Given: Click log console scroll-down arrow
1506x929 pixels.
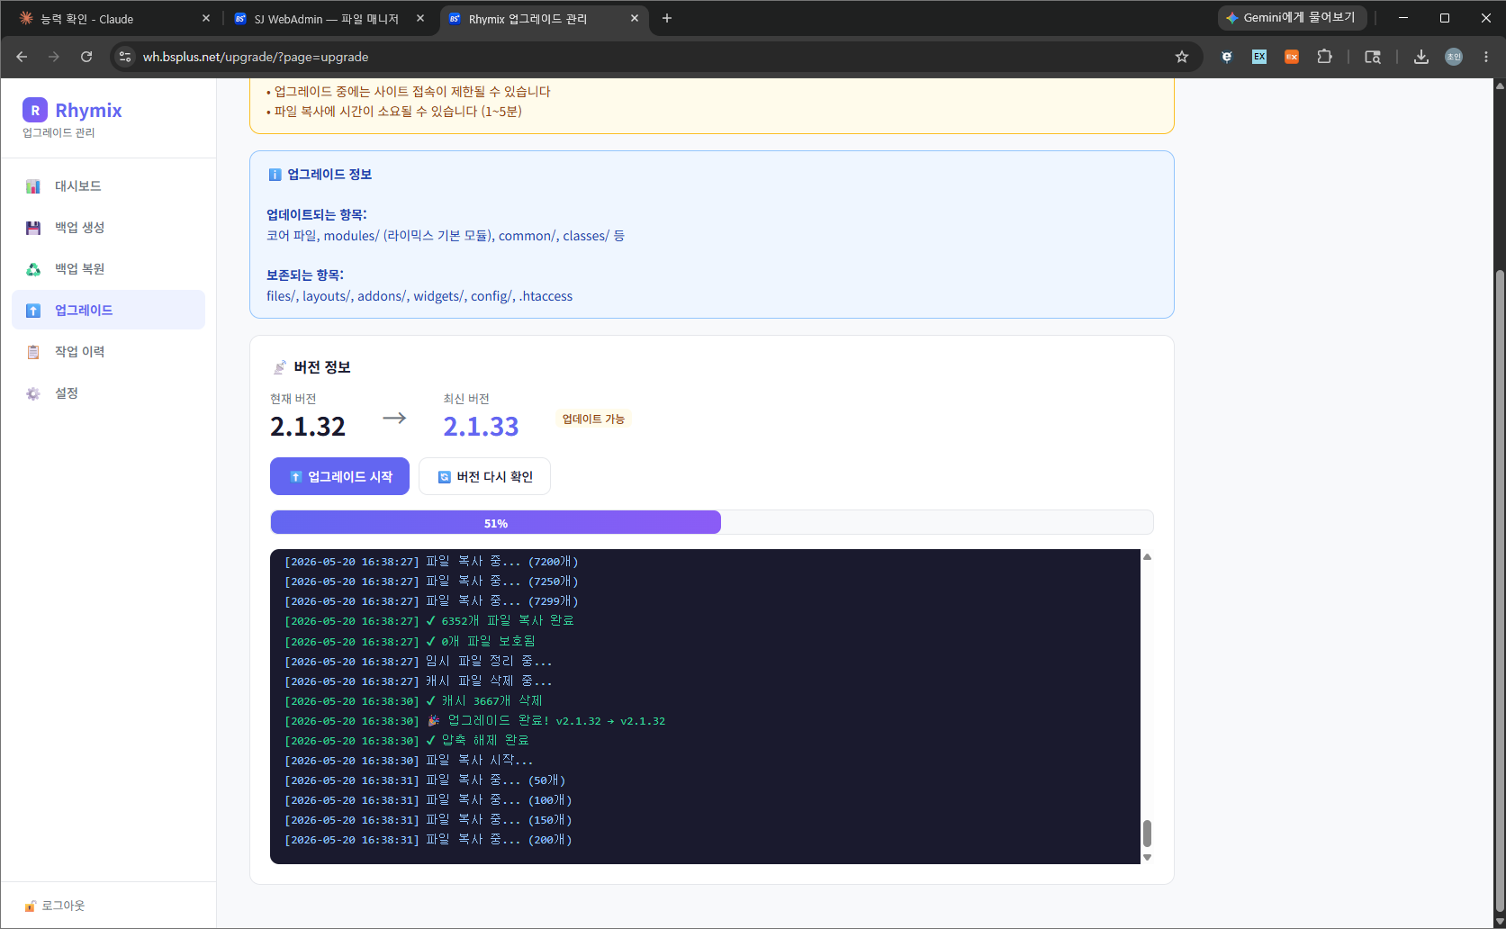Looking at the screenshot, I should click(x=1147, y=857).
